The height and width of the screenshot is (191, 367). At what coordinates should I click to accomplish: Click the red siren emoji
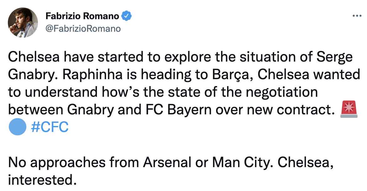pos(348,110)
